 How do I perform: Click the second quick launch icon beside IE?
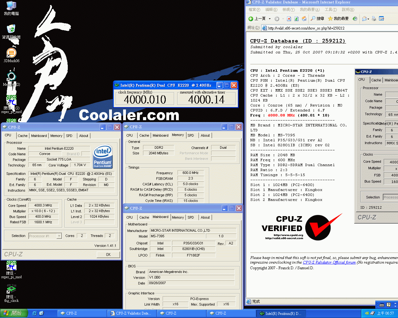[x=41, y=313]
